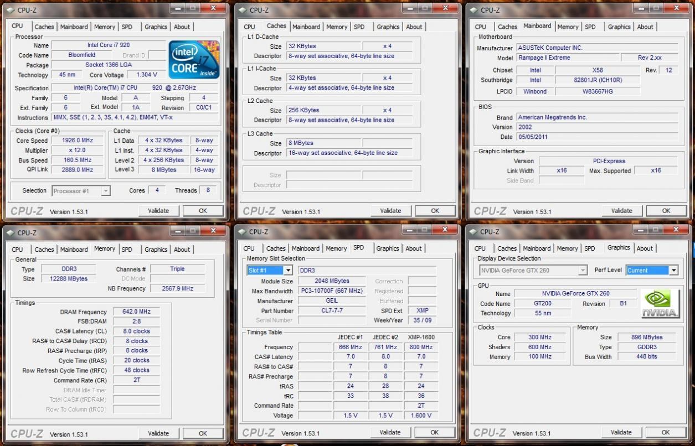
Task: Open Mainboard tab in SPD window
Action: coord(306,248)
